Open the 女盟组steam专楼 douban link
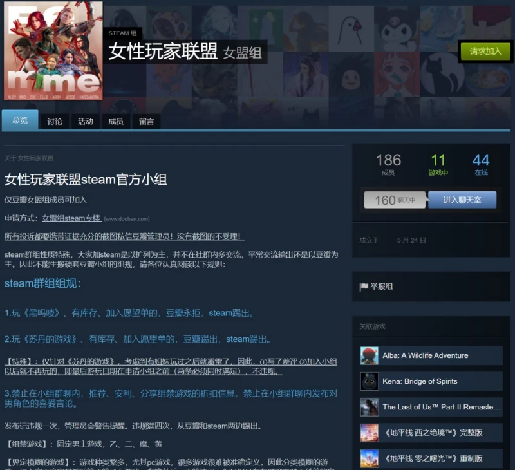 coord(71,218)
